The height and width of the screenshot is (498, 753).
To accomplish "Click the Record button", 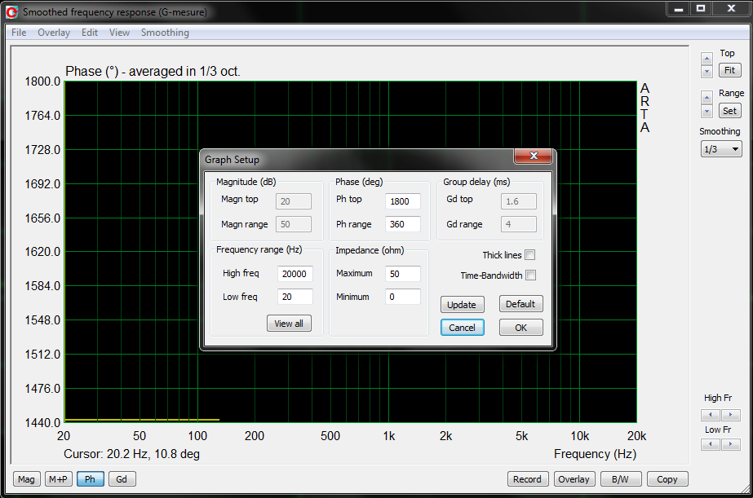I will point(527,479).
